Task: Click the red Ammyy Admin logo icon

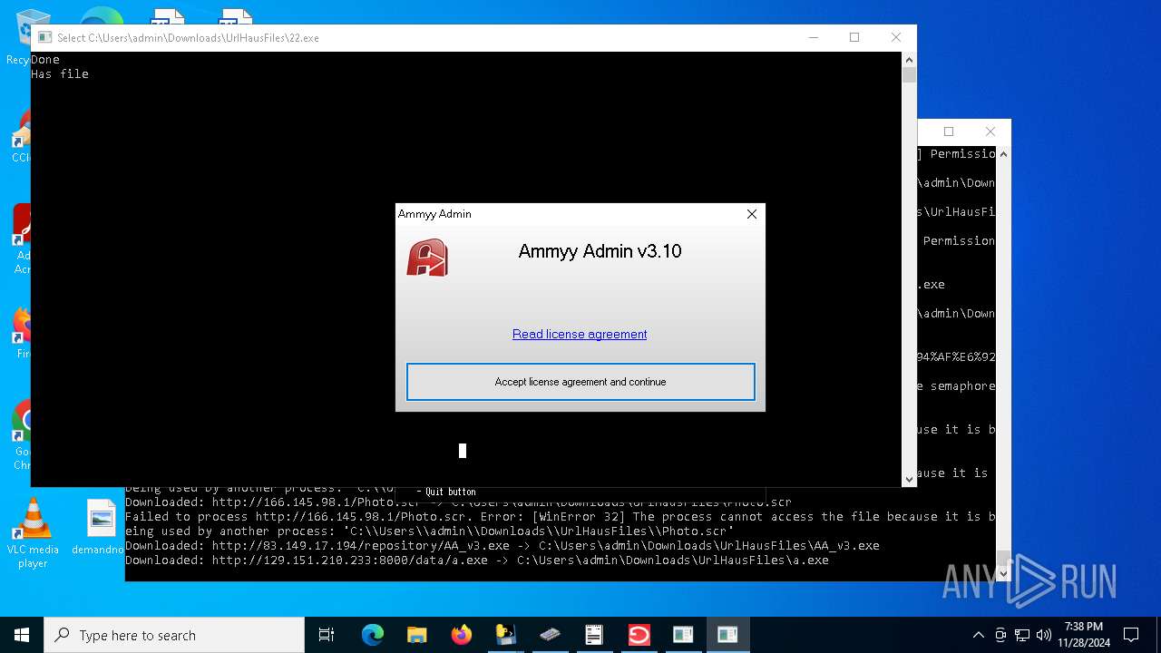Action: 427,258
